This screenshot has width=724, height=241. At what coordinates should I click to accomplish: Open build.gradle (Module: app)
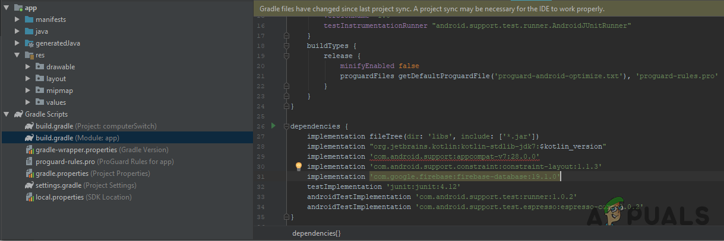(78, 138)
